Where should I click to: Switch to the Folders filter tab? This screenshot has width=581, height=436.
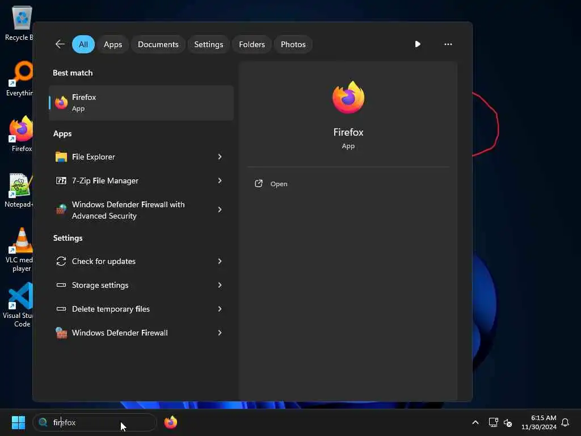click(252, 44)
